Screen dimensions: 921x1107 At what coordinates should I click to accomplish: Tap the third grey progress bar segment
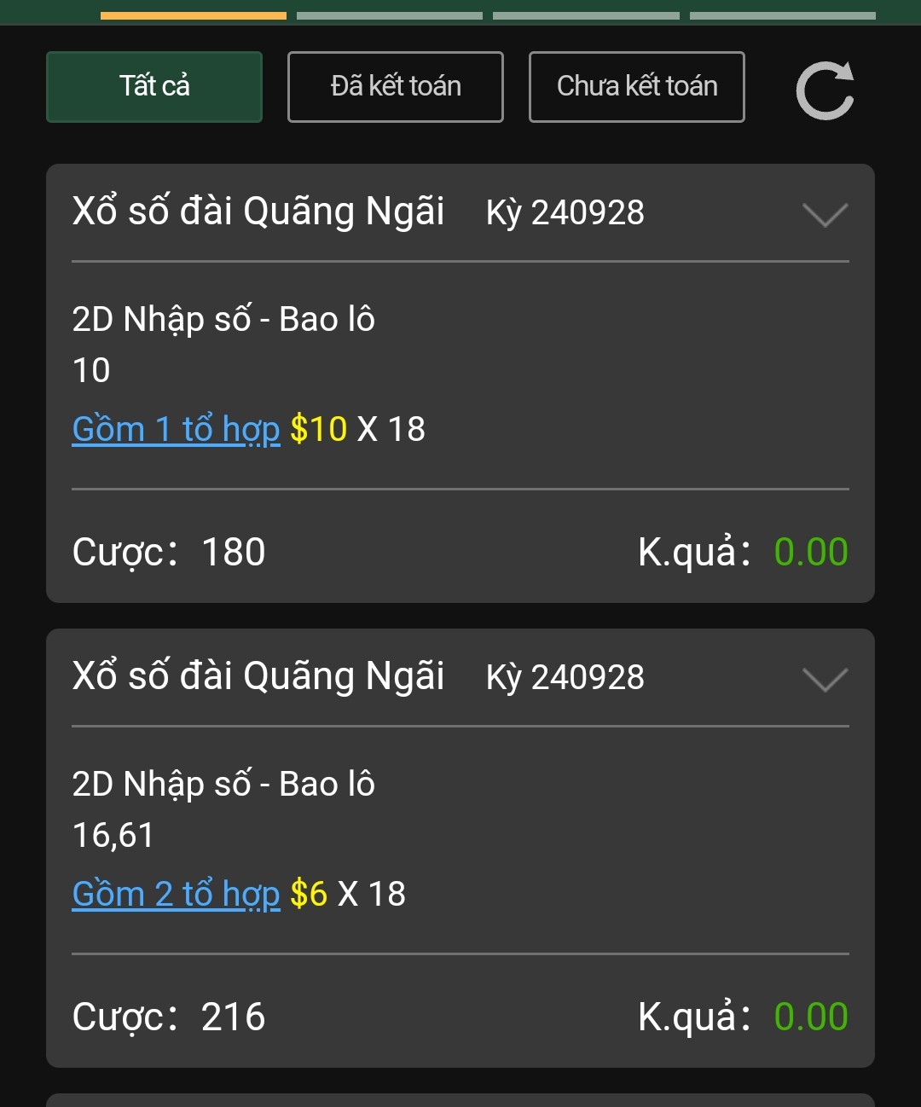(x=587, y=15)
